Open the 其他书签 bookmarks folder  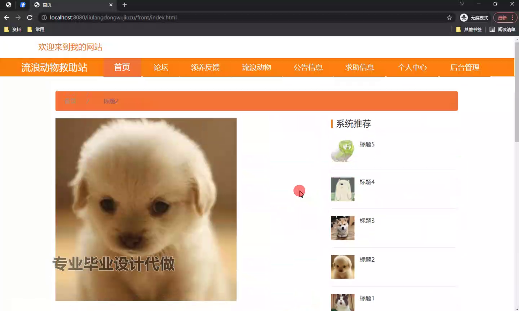click(469, 30)
